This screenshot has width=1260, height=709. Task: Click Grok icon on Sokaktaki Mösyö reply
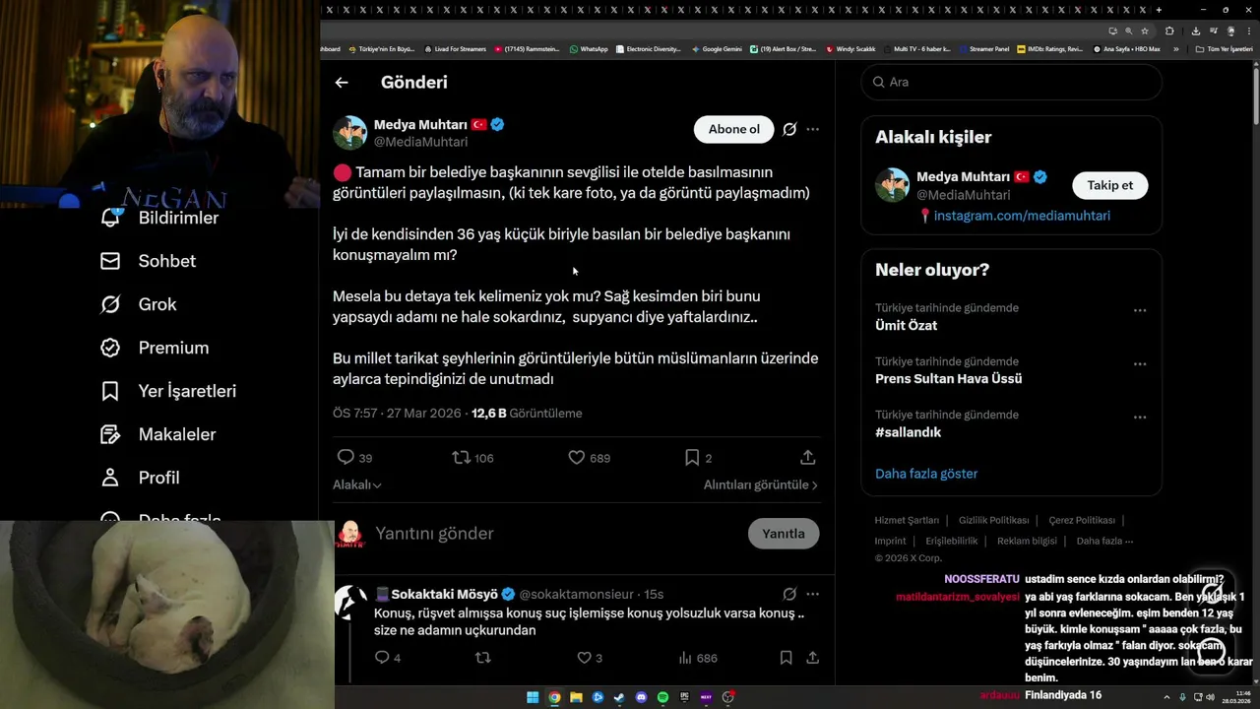point(789,594)
